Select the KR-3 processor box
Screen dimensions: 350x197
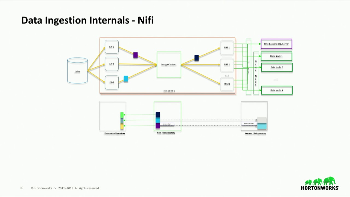112,82
